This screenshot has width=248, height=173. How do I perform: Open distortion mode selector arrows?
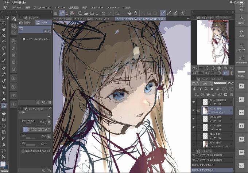click(49, 129)
